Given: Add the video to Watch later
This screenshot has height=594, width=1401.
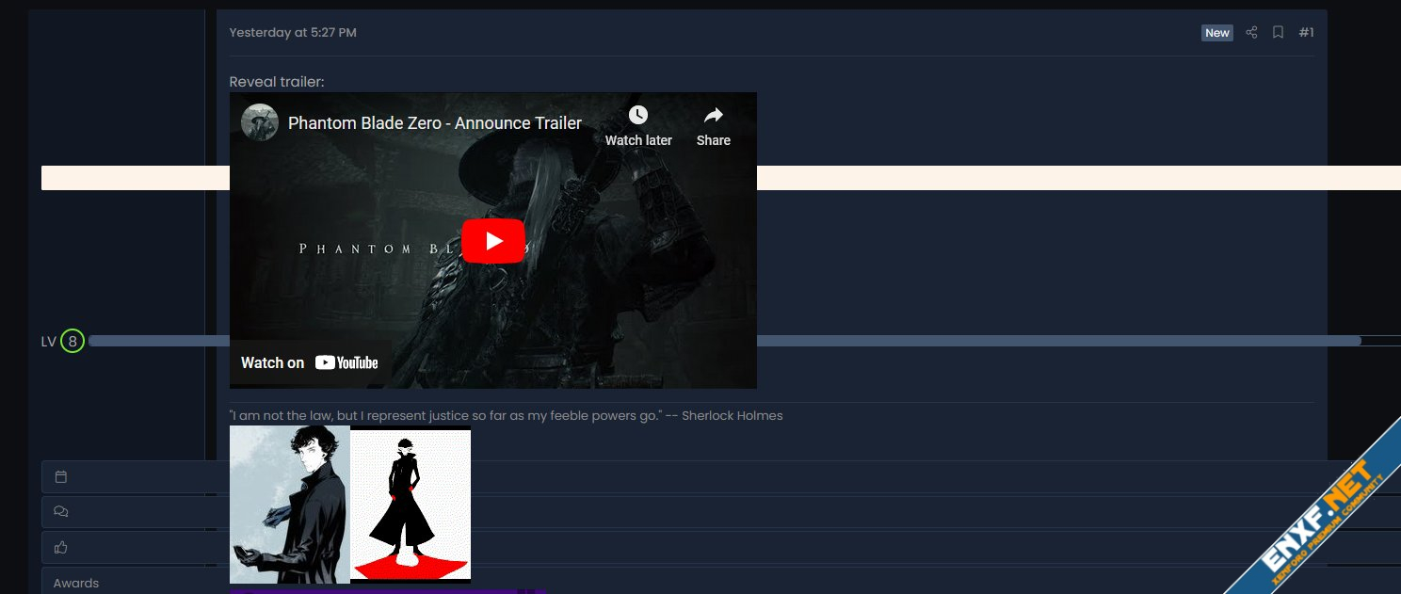Looking at the screenshot, I should 638,125.
